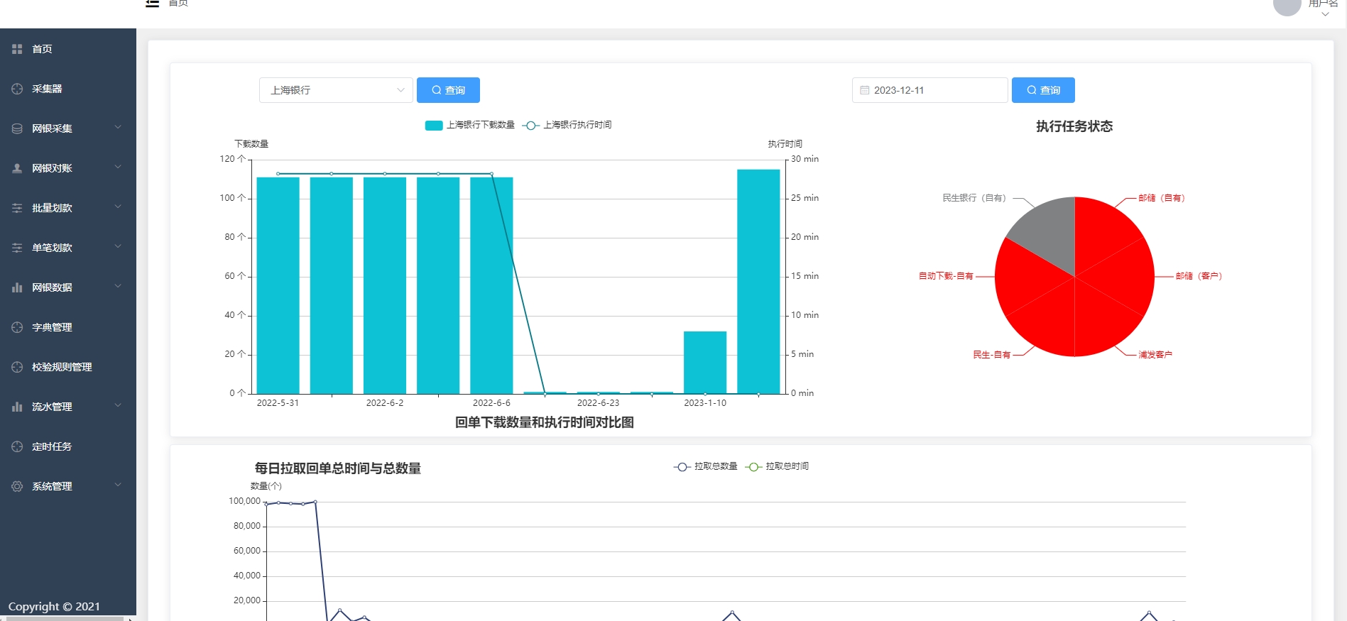Click the 自动下载-自有 pie label
Viewport: 1347px width, 621px height.
(x=946, y=276)
